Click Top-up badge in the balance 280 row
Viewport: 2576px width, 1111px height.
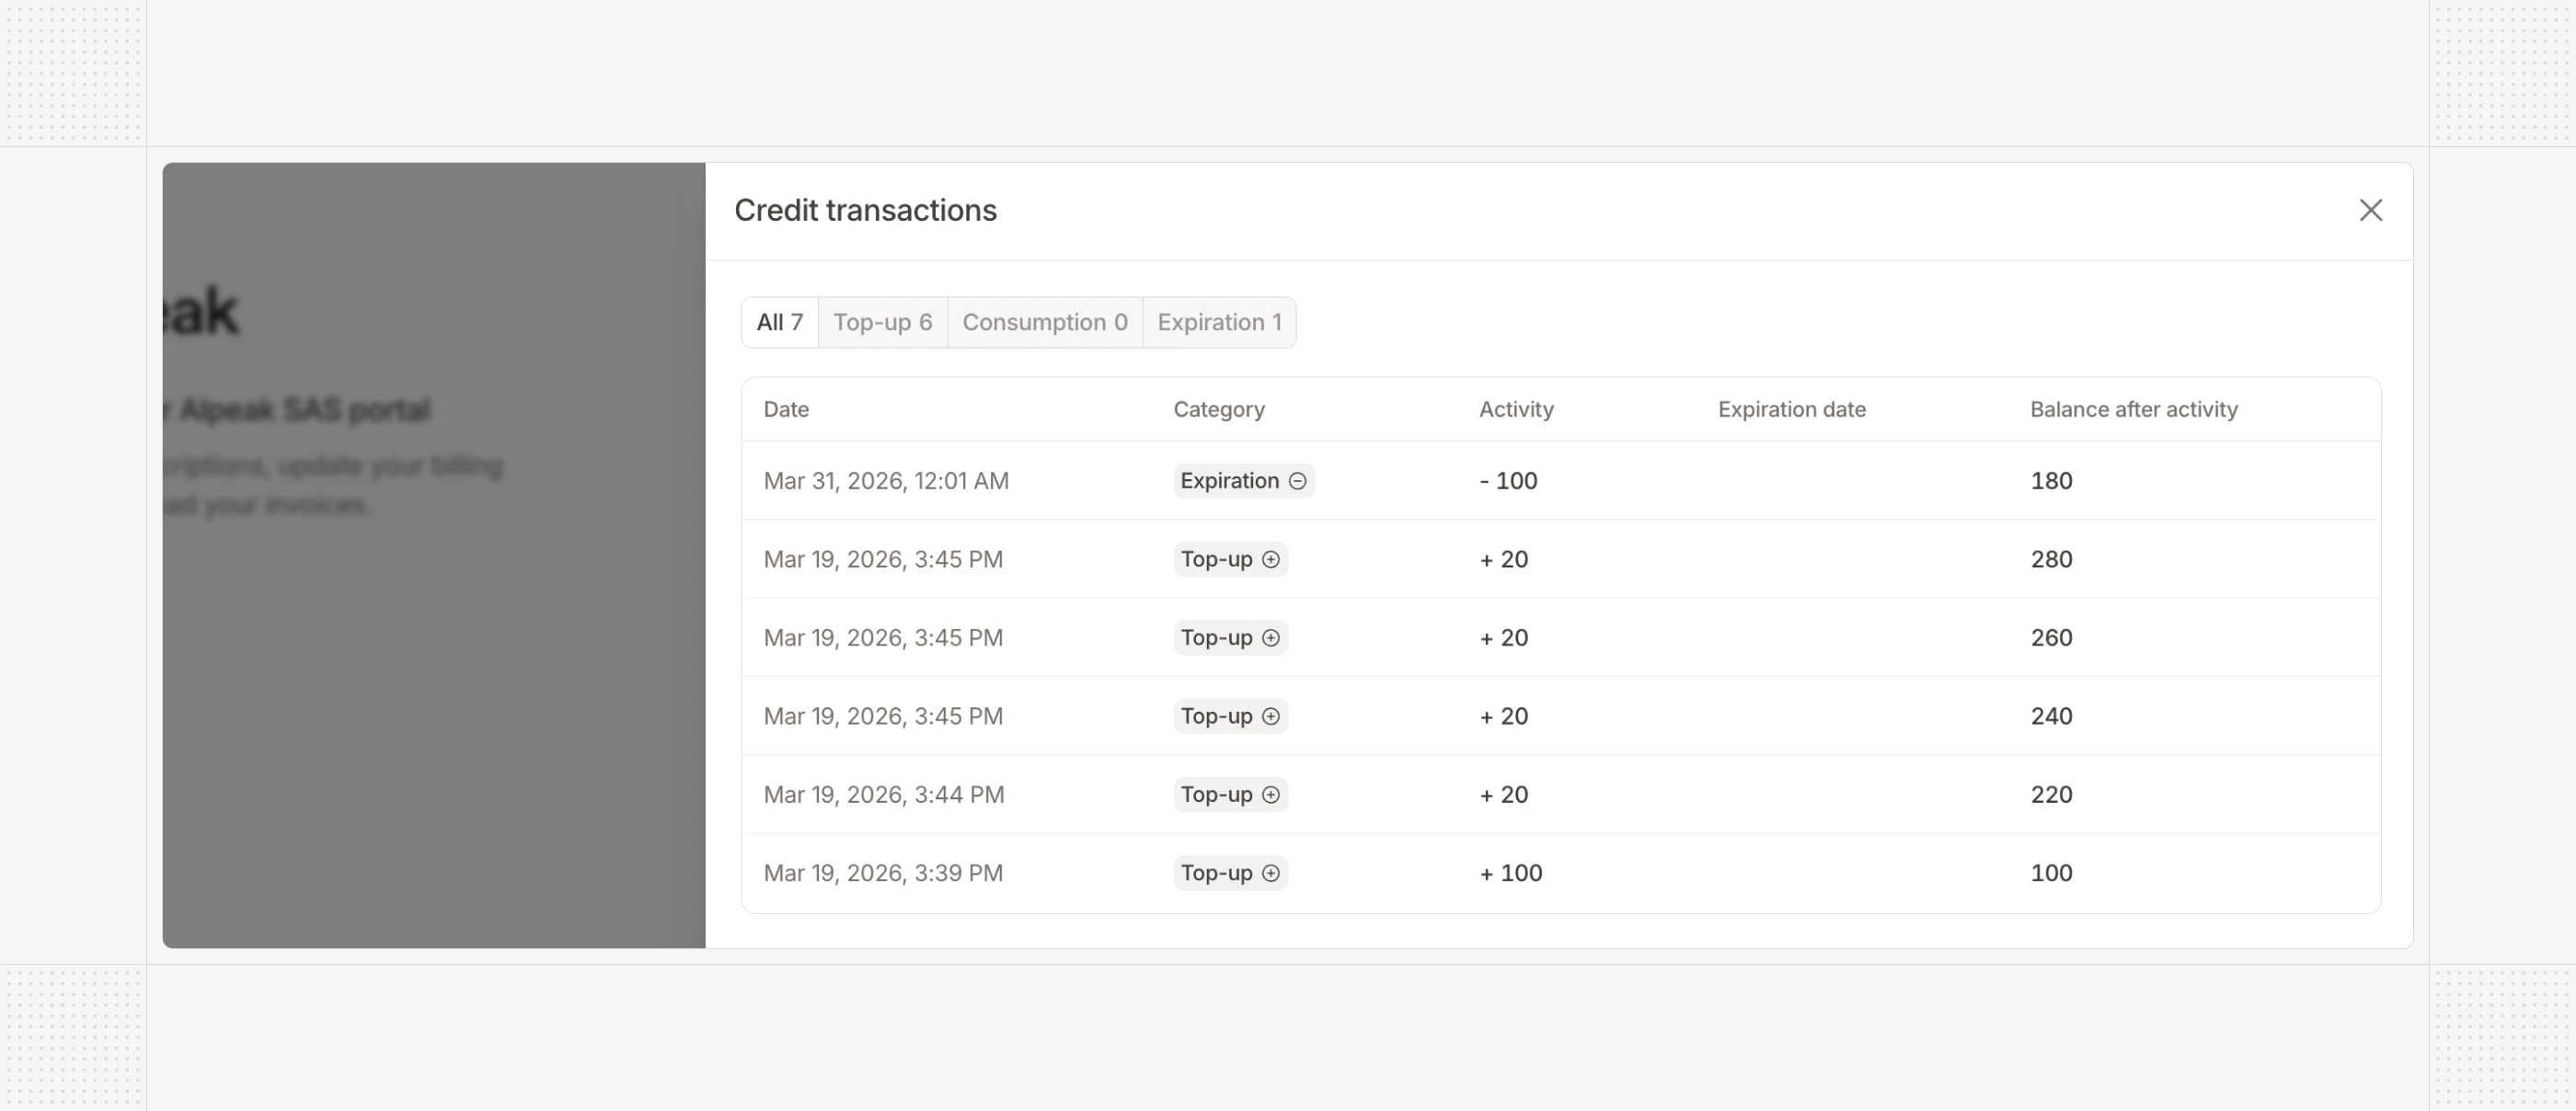coord(1230,559)
